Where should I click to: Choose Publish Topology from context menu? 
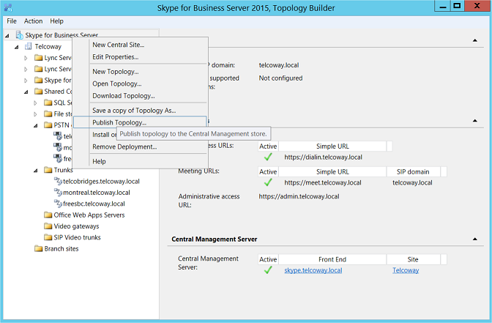(119, 122)
